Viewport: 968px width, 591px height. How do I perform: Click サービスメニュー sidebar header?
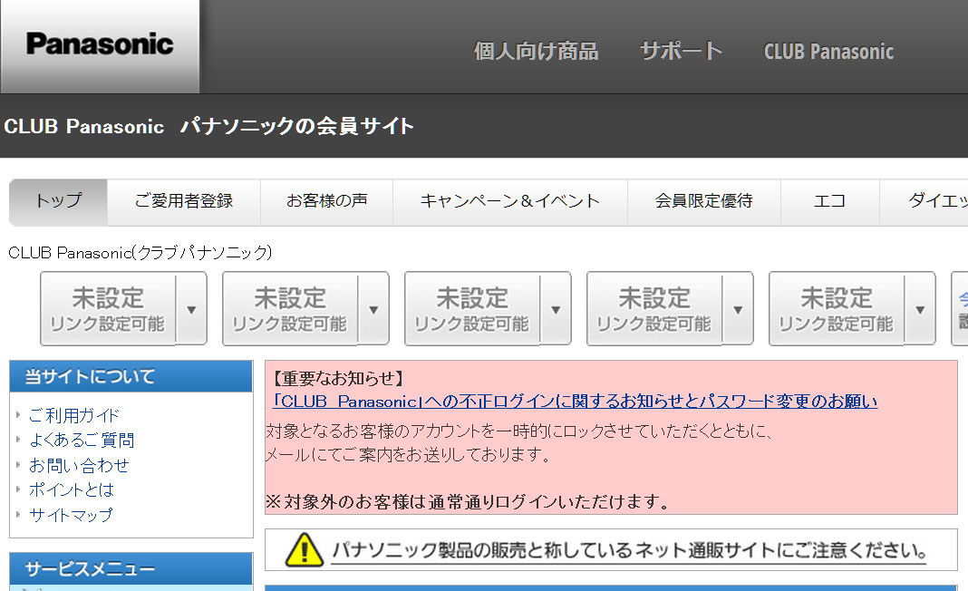pyautogui.click(x=131, y=568)
